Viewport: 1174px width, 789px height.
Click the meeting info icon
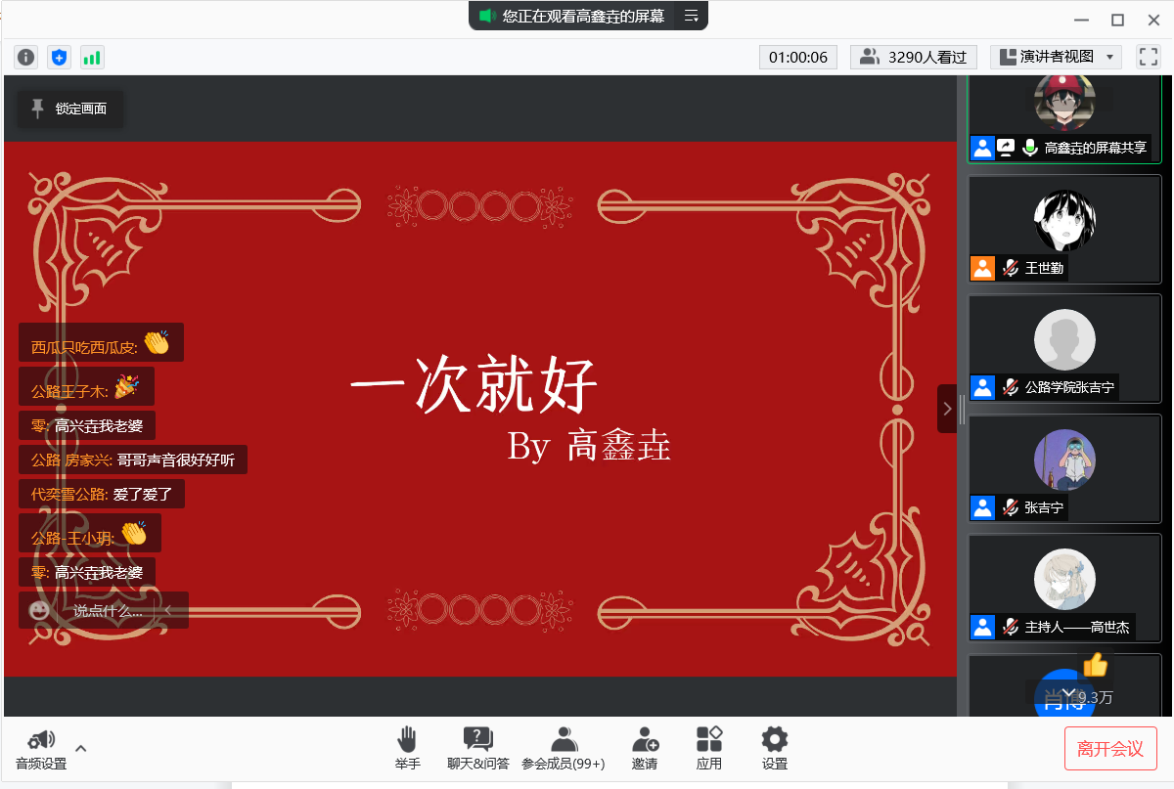[x=26, y=58]
